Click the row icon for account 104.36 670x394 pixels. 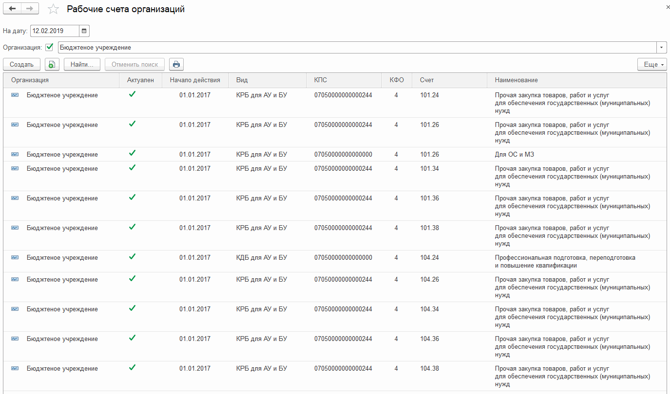tap(15, 339)
